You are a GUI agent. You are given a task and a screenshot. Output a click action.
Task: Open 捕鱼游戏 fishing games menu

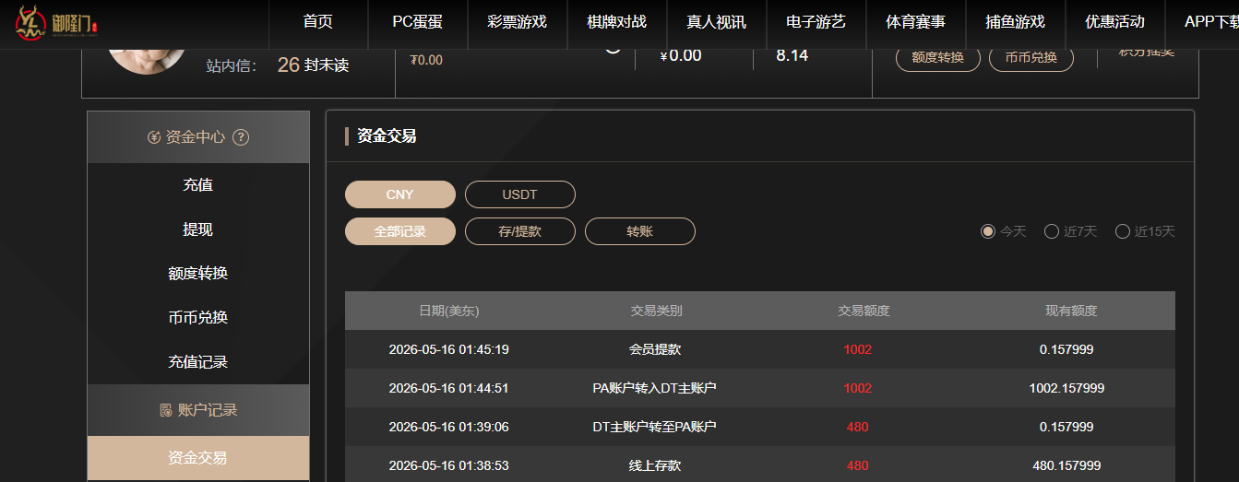pyautogui.click(x=1015, y=22)
